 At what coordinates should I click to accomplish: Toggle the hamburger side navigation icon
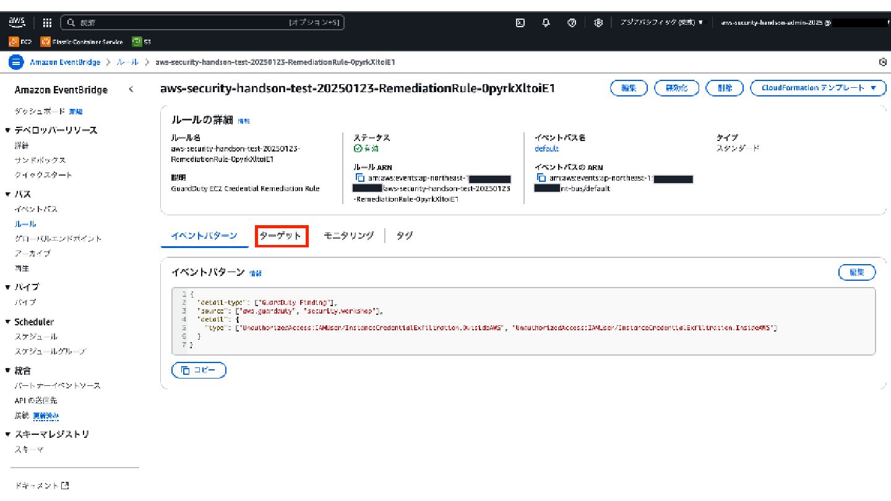pos(17,62)
